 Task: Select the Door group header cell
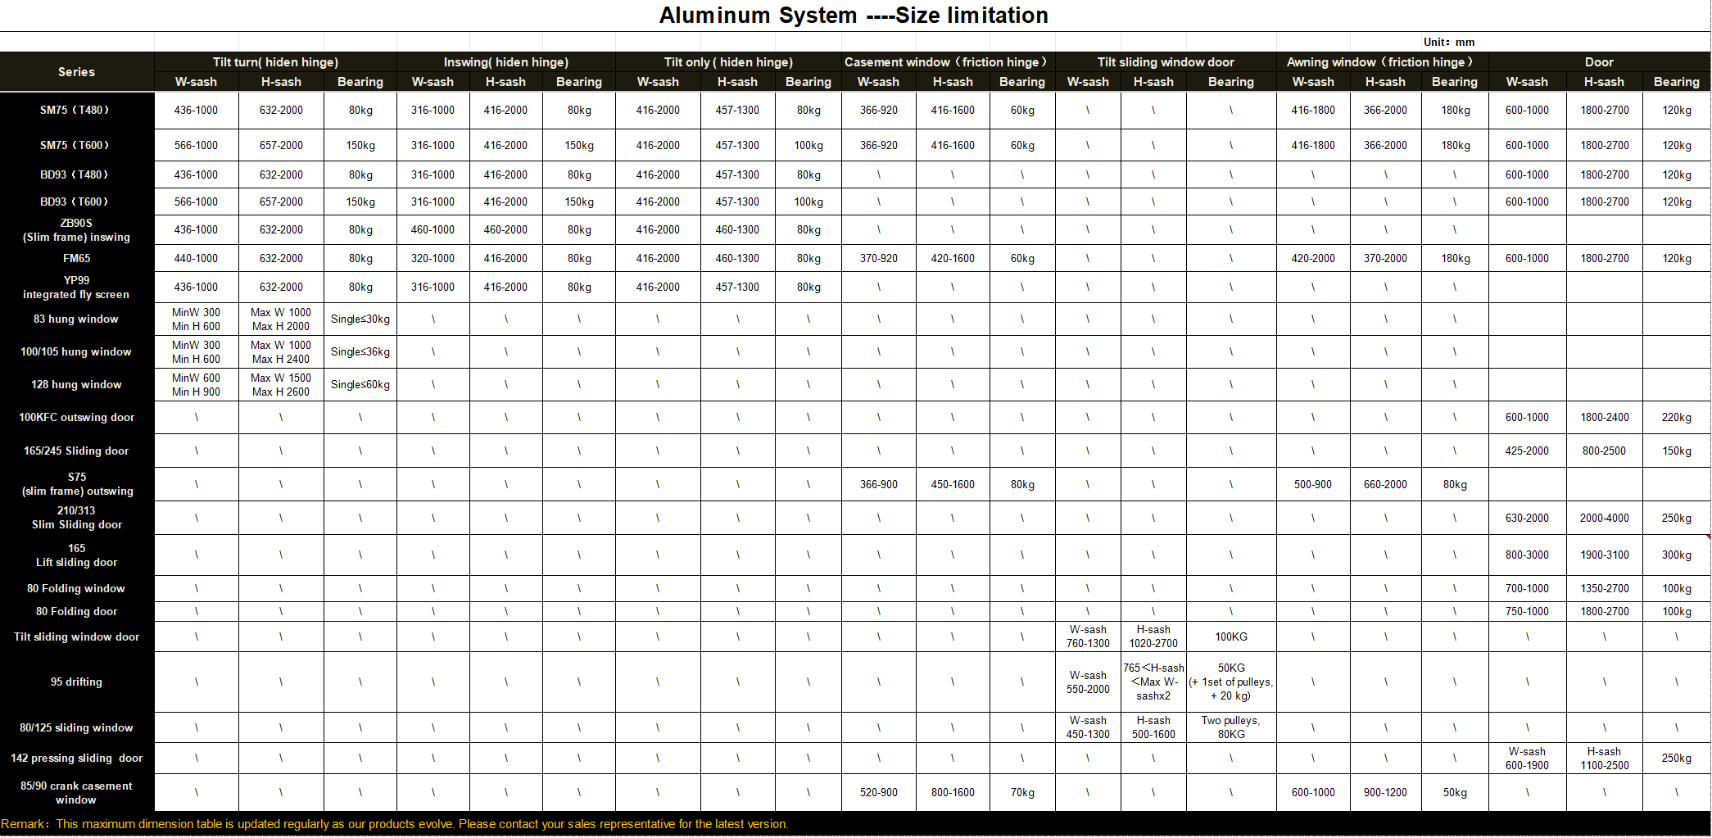pyautogui.click(x=1598, y=62)
